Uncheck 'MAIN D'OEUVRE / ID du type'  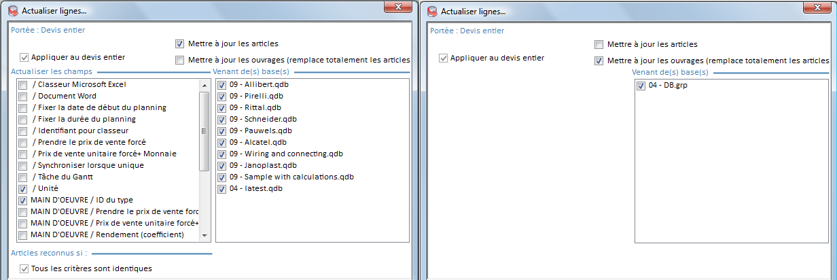click(x=23, y=200)
